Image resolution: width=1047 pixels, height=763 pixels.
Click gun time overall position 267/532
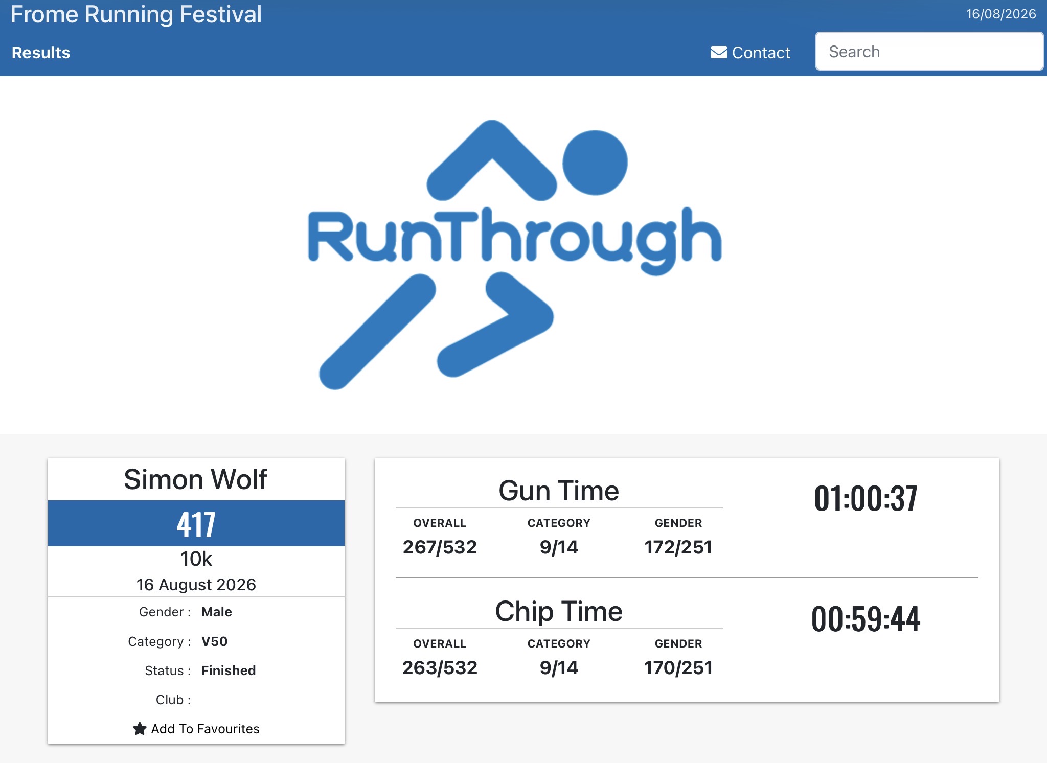coord(440,547)
